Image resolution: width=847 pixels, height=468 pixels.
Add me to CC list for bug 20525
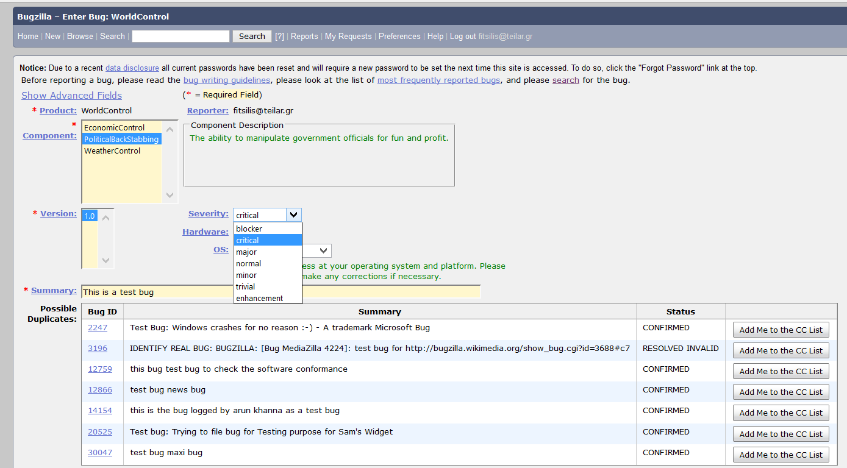pyautogui.click(x=781, y=434)
